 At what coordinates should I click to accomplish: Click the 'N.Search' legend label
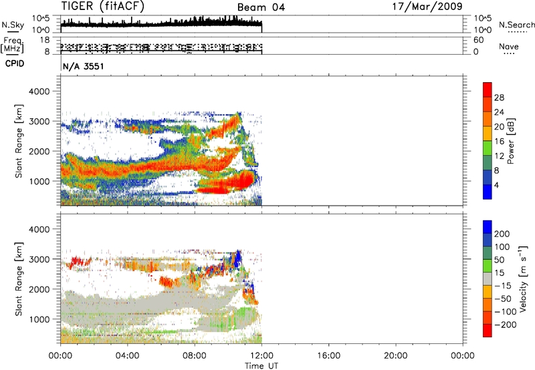point(516,25)
